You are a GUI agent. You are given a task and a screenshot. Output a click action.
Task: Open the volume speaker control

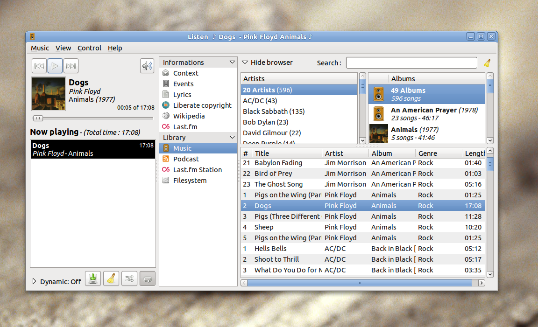coord(147,66)
